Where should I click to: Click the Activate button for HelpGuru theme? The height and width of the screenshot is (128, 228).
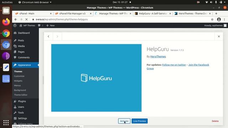124,121
